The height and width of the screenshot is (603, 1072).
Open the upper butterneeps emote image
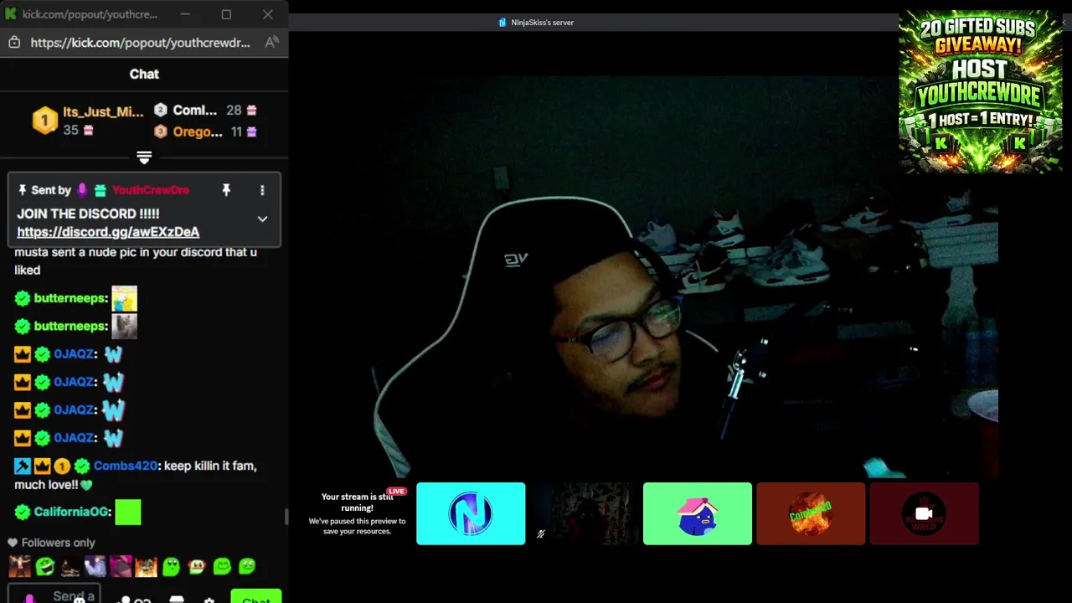(124, 298)
